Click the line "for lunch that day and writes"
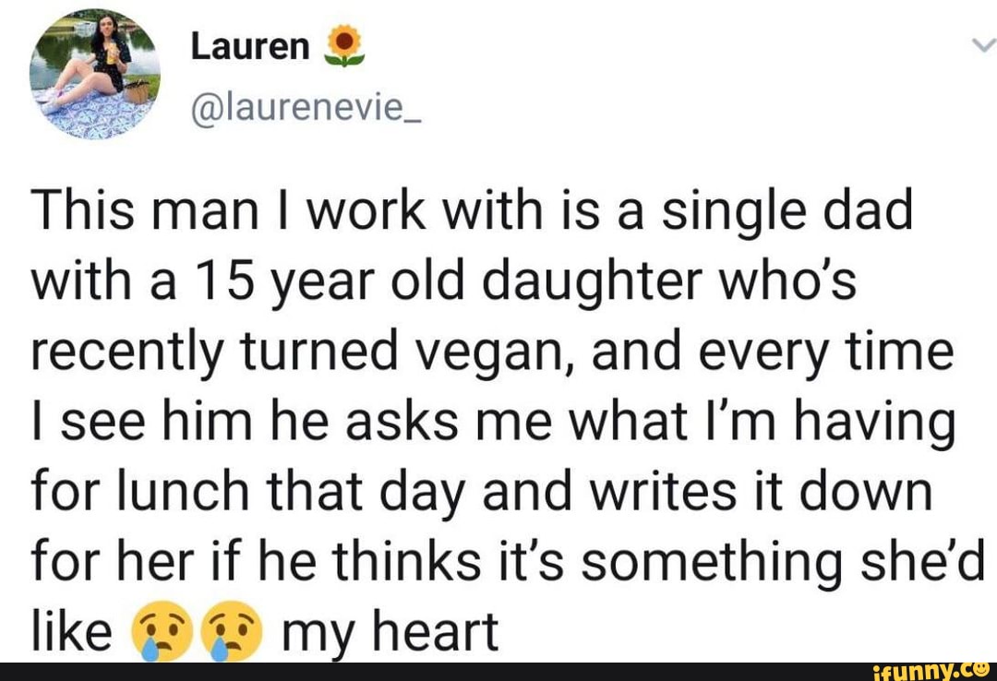This screenshot has height=681, width=997. click(x=480, y=492)
